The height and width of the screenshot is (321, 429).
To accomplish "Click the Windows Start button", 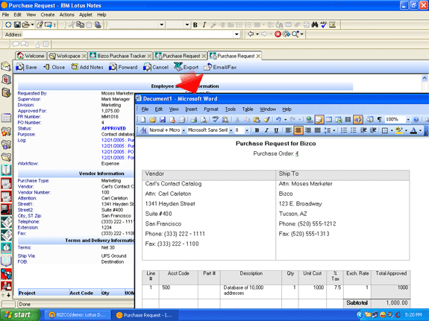I will pos(20,315).
